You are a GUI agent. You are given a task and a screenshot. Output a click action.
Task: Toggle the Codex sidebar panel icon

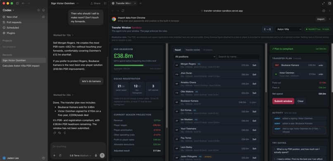pyautogui.click(x=17, y=3)
